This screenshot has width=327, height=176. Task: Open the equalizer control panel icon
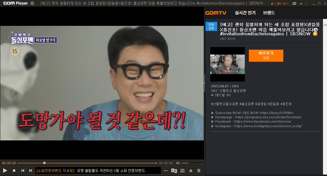coord(182,170)
